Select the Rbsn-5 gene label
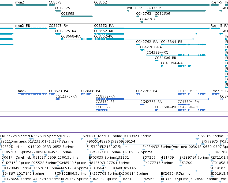Screen dimensions: 228x183 [x=216, y=2]
